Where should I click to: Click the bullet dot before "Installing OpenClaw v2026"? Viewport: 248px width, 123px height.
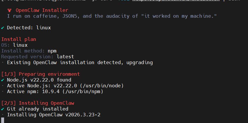coord(3,115)
